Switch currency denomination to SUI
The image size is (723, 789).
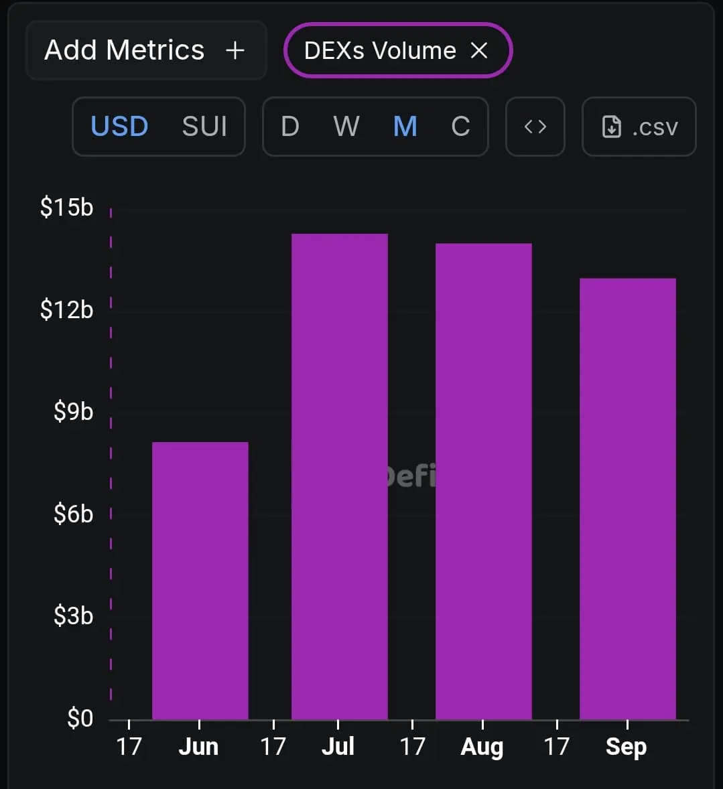point(204,127)
